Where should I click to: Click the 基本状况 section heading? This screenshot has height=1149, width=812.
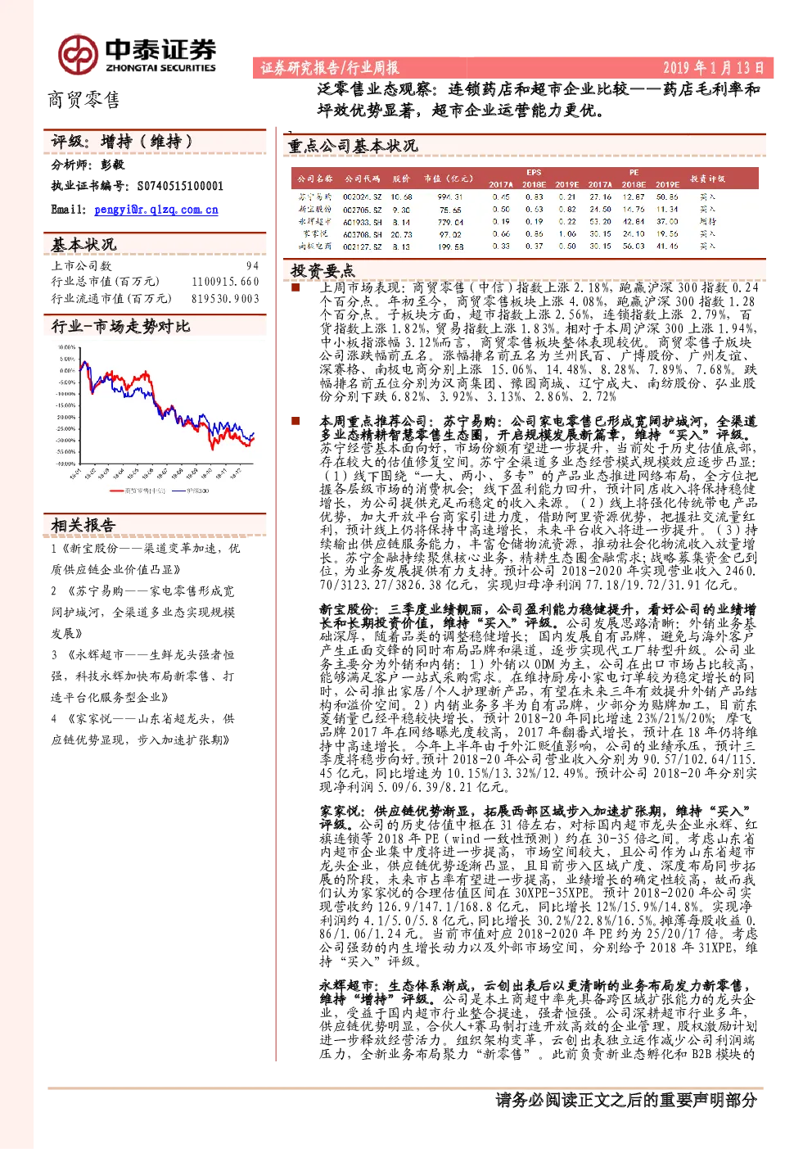[83, 244]
